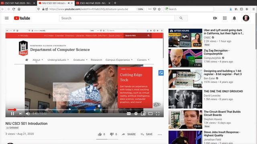Image resolution: width=257 pixels, height=144 pixels.
Task: Click the site tracking protection shield icon
Action: 39,9
